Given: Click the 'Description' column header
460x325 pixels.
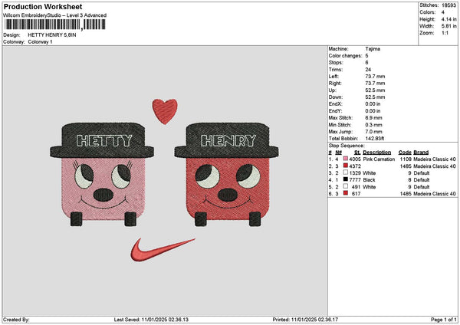Looking at the screenshot, I should click(376, 153).
